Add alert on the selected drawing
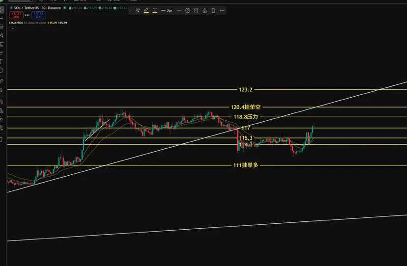 [196, 11]
